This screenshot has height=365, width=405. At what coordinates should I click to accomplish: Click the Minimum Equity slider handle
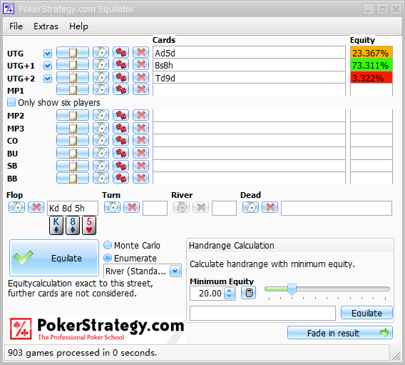coord(292,289)
